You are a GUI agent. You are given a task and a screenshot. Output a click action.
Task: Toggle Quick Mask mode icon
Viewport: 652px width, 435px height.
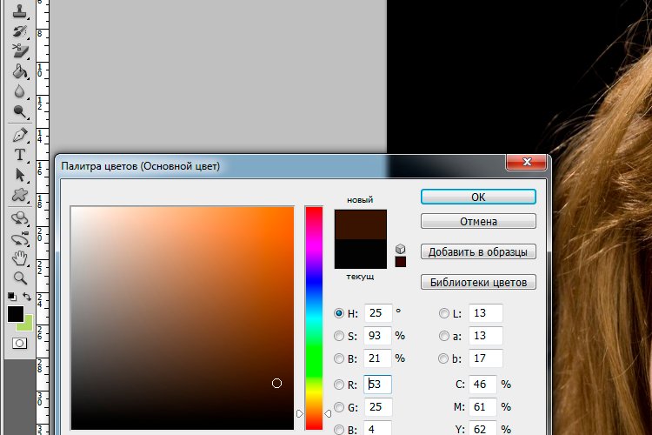point(19,343)
